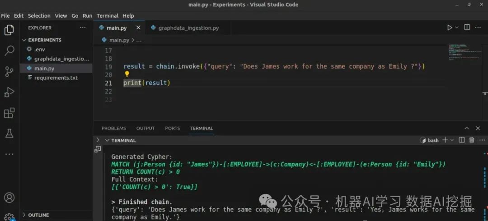Image resolution: width=488 pixels, height=221 pixels.
Task: Open the Manage gear menu
Action: point(9,216)
